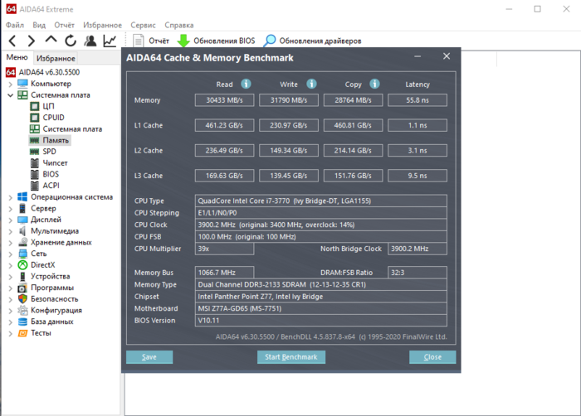Select the Чипсет item

coord(55,163)
